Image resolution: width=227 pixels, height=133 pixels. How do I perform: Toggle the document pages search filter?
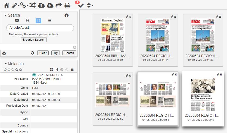coord(38,21)
